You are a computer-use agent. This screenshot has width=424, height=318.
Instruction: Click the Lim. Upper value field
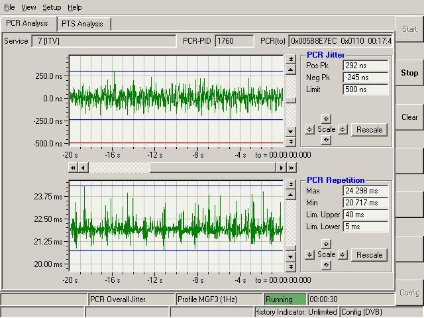click(365, 215)
